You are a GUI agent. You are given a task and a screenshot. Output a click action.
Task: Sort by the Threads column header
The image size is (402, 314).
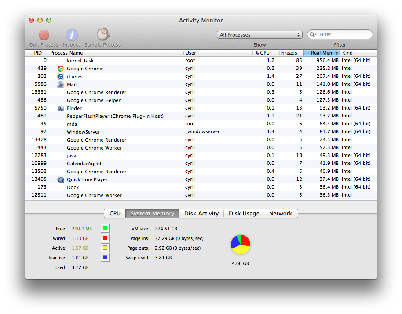pyautogui.click(x=290, y=53)
